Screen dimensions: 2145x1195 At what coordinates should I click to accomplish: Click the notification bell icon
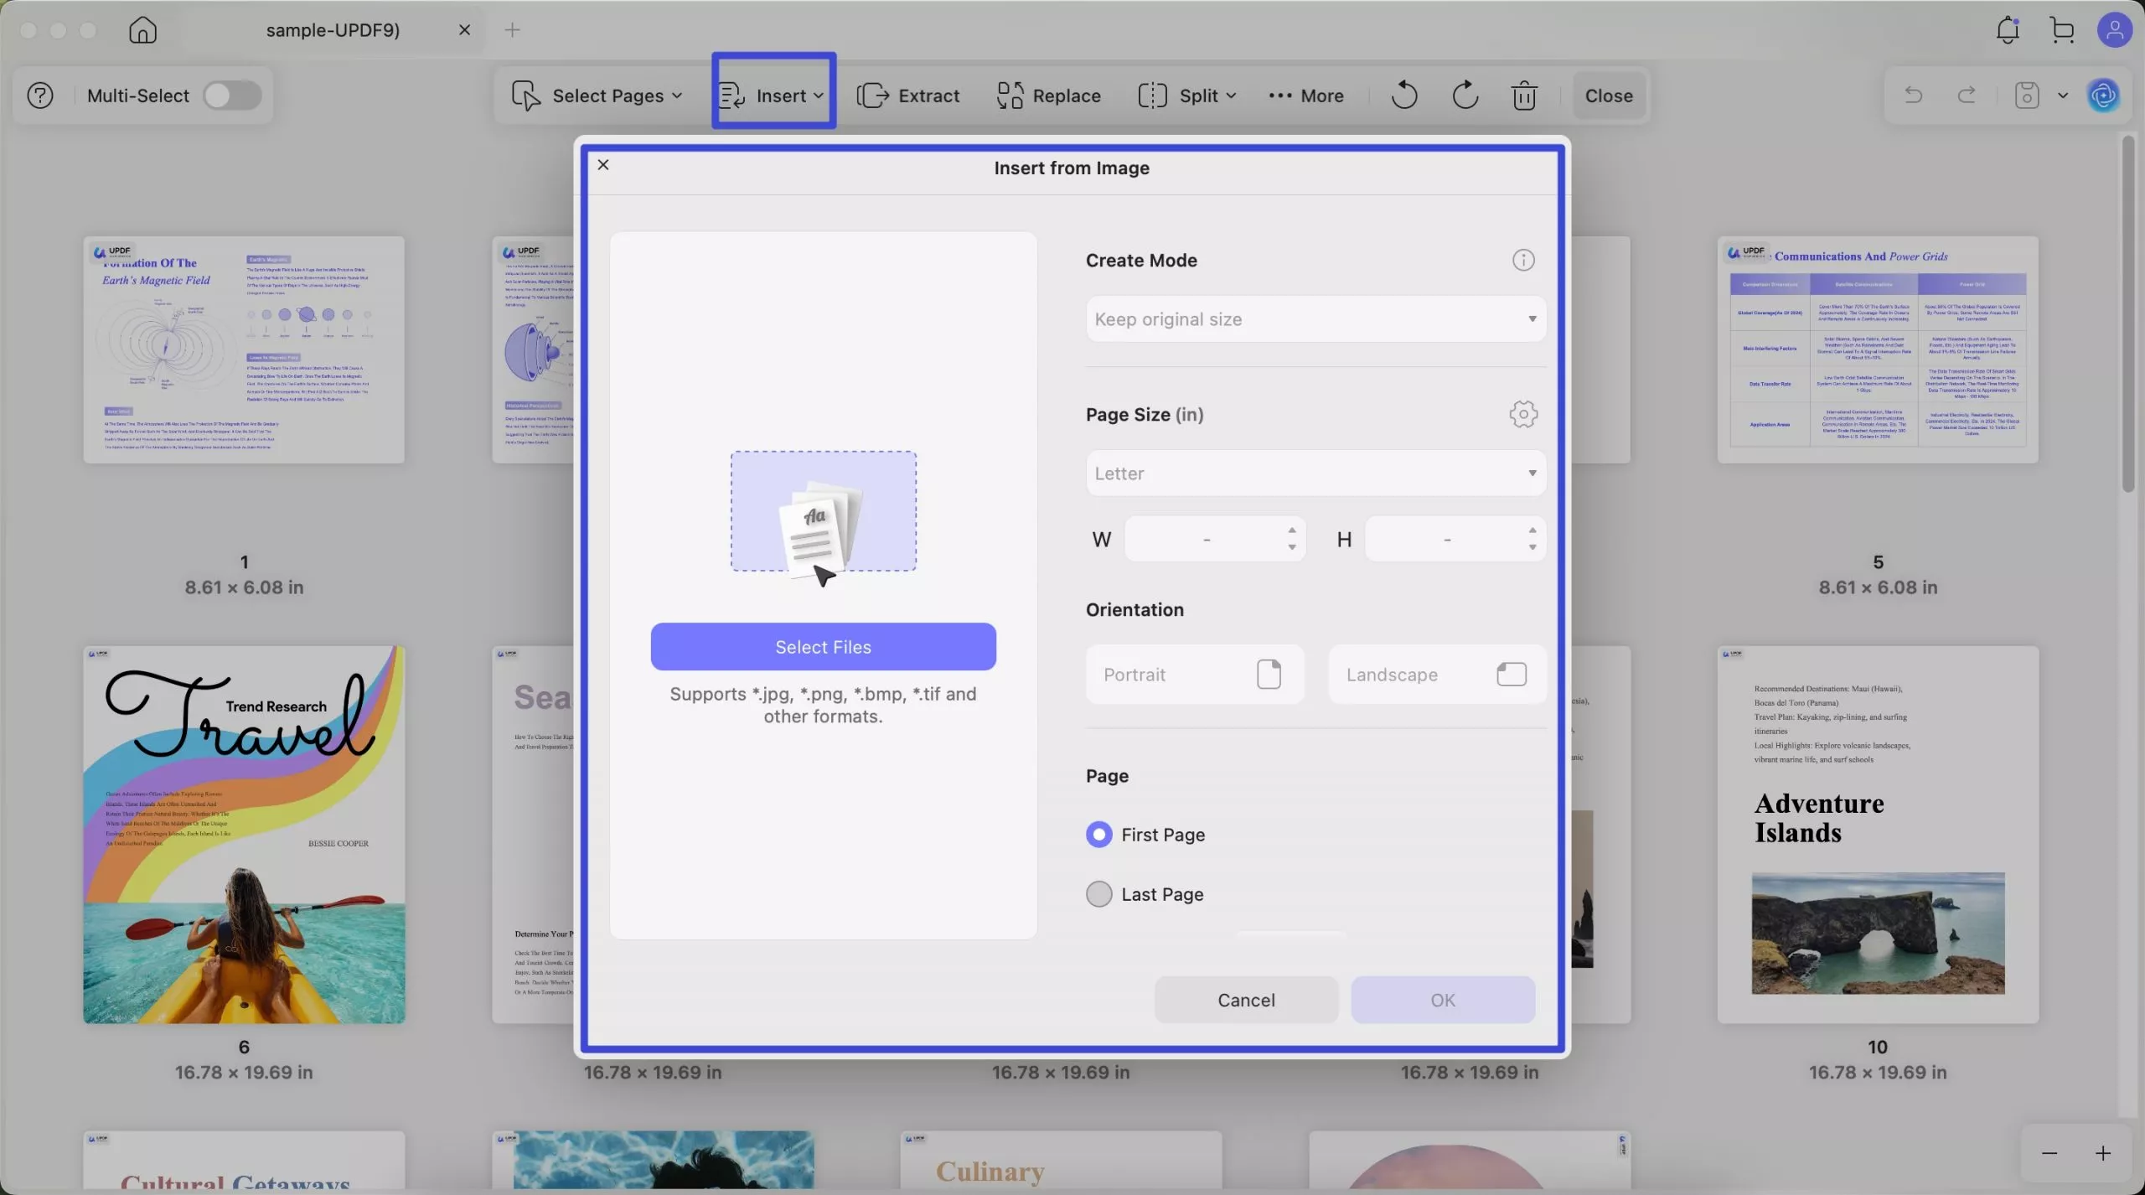2007,30
